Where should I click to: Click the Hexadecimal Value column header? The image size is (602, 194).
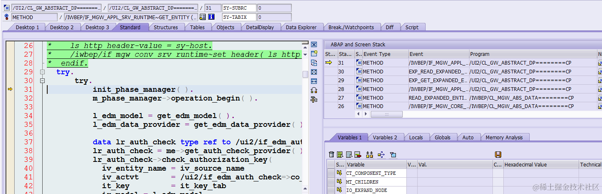(541, 164)
